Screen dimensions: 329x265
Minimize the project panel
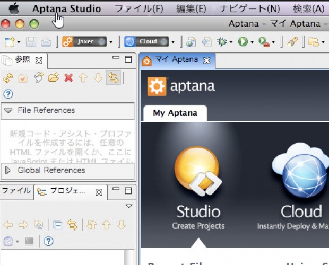coord(116,189)
